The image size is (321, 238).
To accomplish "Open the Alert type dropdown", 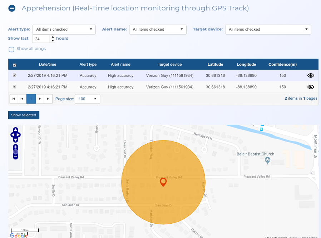I will point(64,29).
